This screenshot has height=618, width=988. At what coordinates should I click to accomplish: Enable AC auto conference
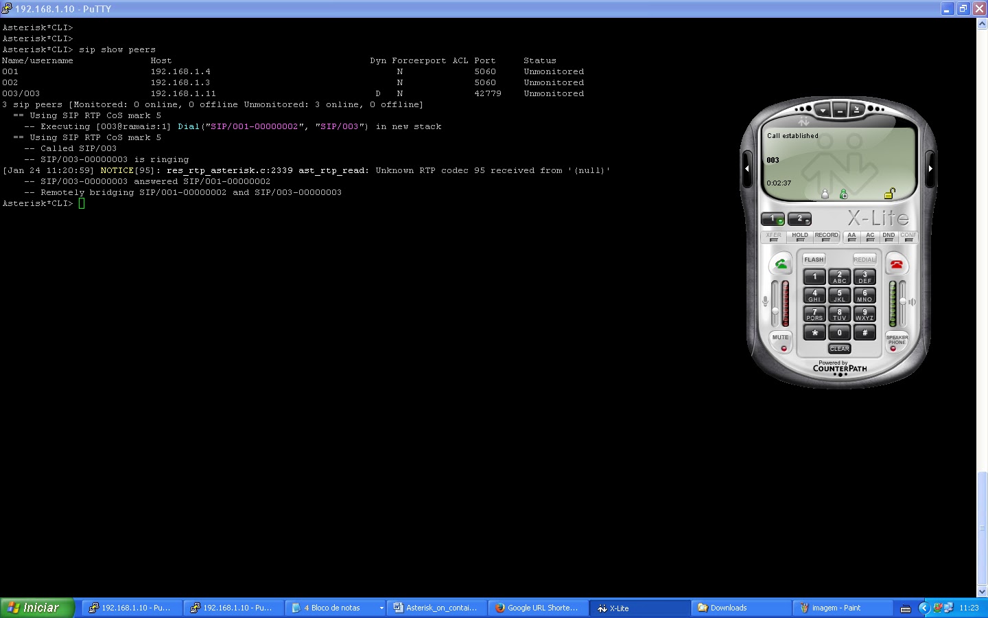coord(870,236)
